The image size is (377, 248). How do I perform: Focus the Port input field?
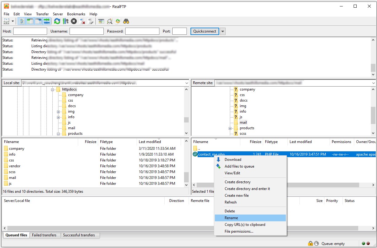click(179, 31)
